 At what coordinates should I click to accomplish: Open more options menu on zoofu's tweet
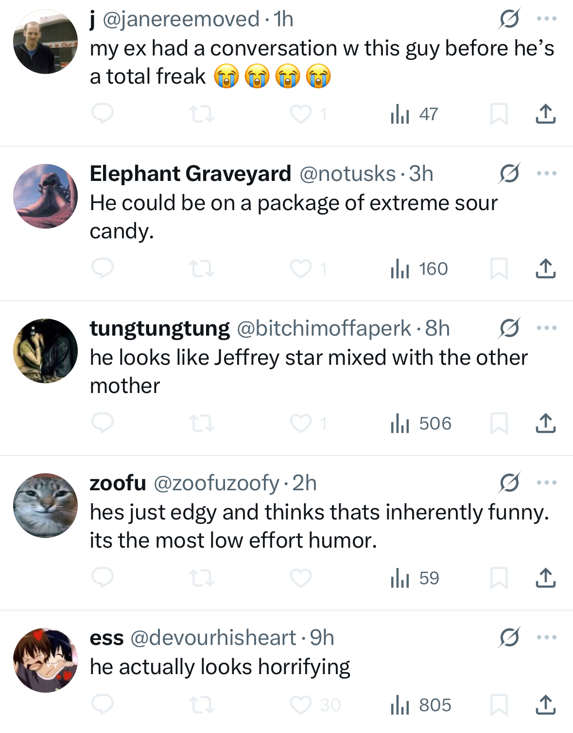547,483
